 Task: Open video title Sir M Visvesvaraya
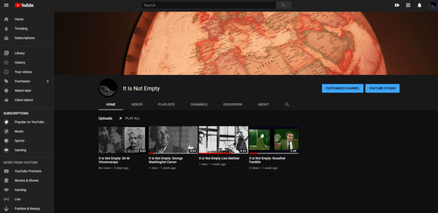114,160
